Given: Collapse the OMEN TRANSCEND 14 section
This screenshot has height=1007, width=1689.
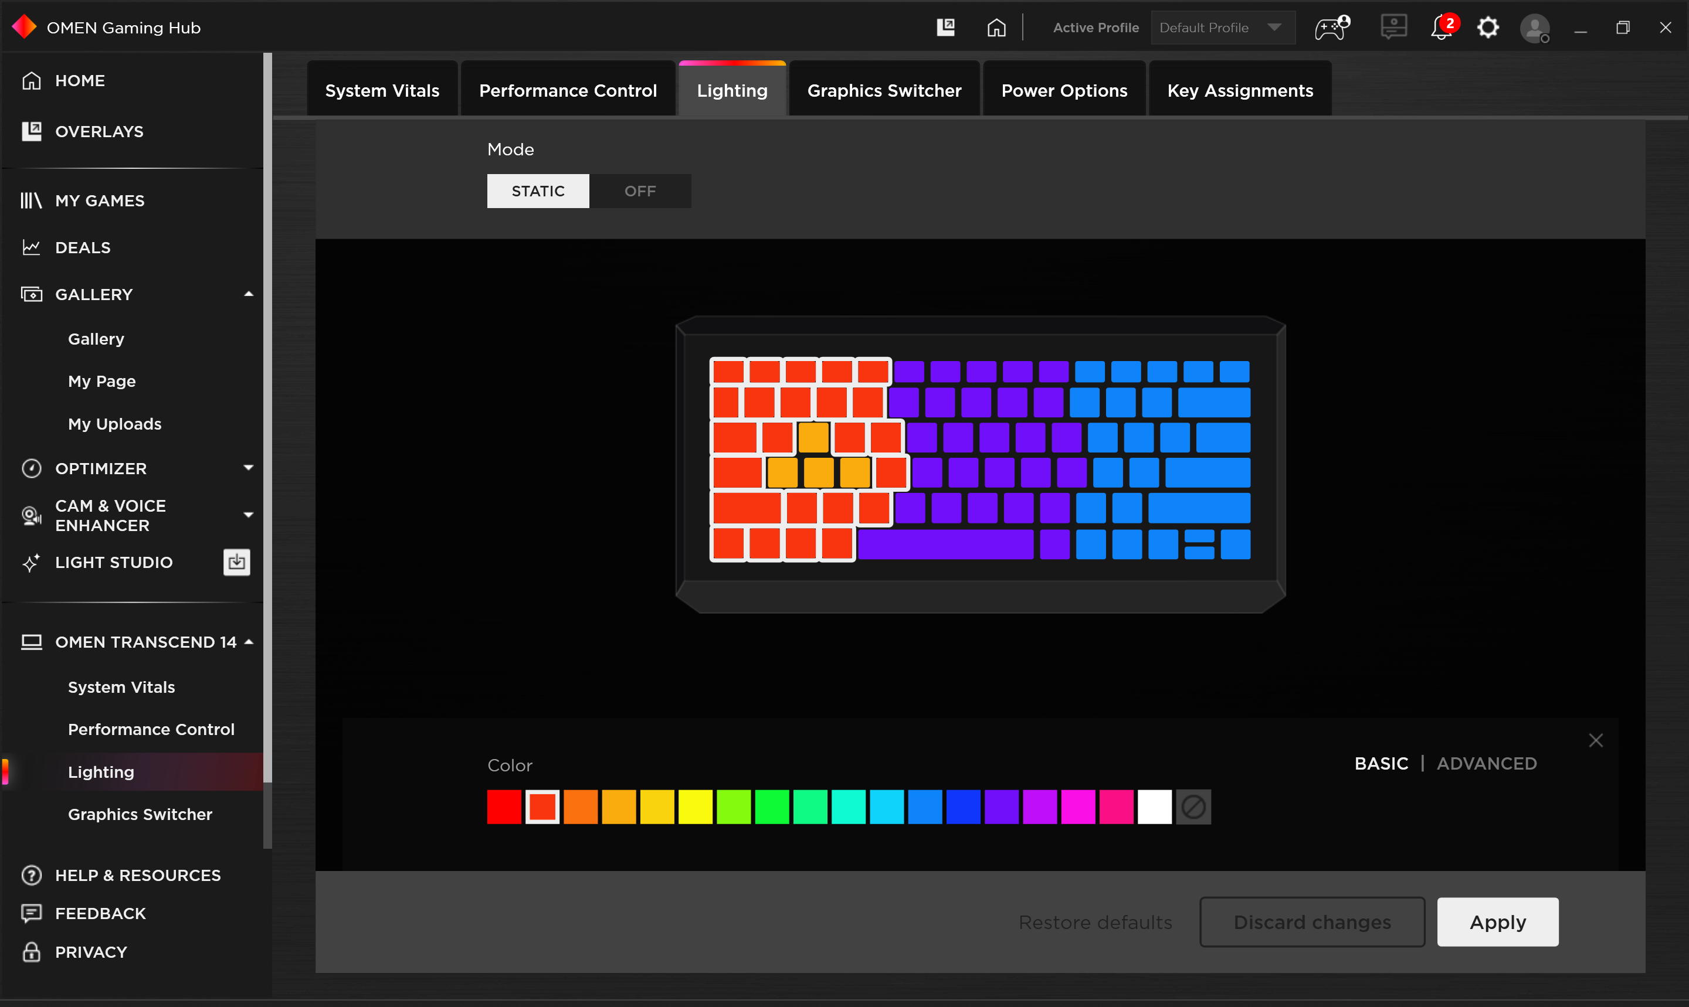Looking at the screenshot, I should tap(249, 641).
